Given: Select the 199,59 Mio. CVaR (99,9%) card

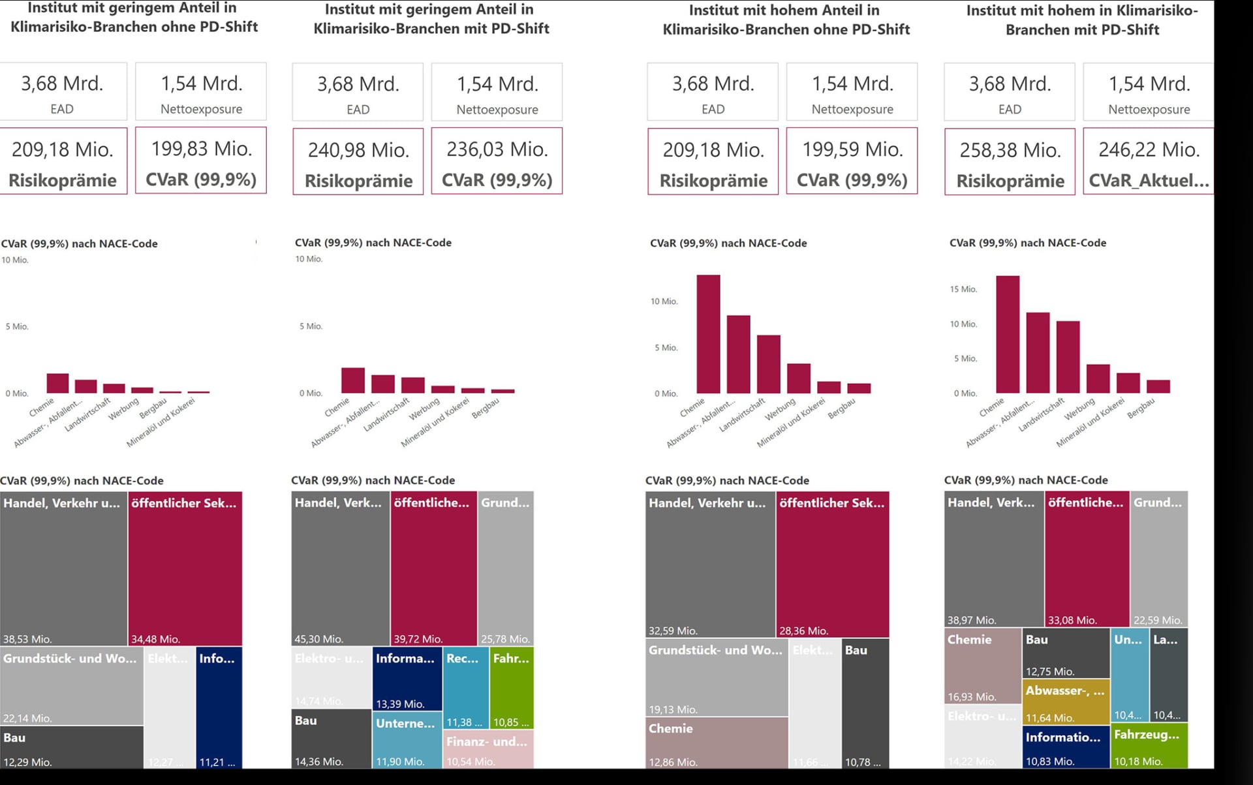Looking at the screenshot, I should (852, 161).
